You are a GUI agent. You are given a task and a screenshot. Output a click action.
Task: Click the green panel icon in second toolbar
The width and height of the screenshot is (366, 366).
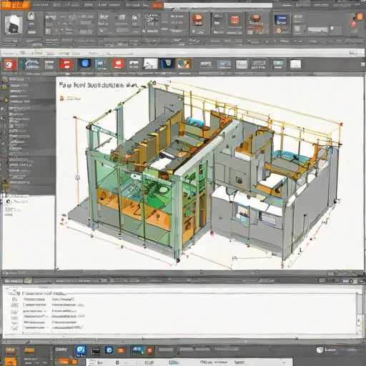coord(278,64)
